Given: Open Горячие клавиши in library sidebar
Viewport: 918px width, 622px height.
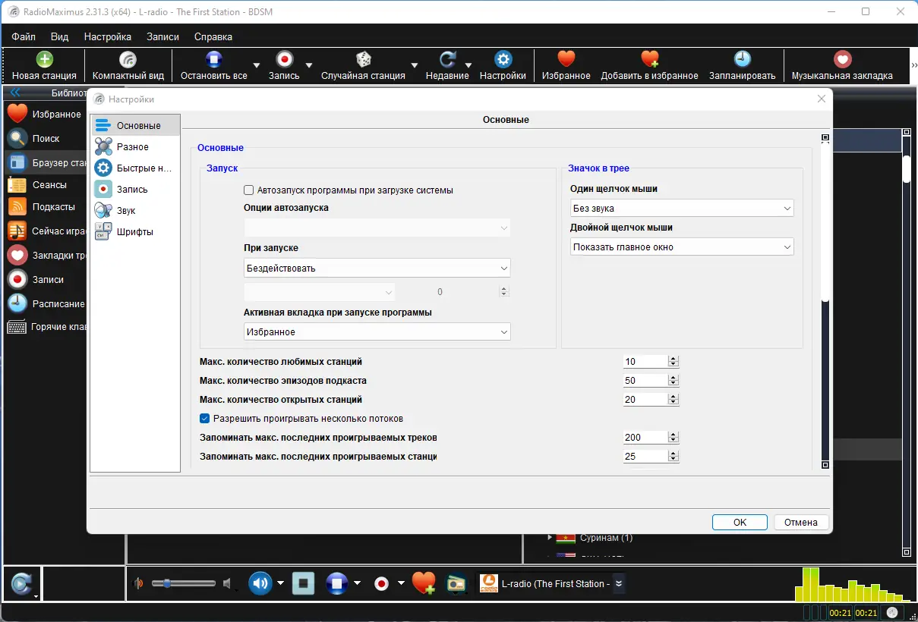Looking at the screenshot, I should pyautogui.click(x=45, y=328).
